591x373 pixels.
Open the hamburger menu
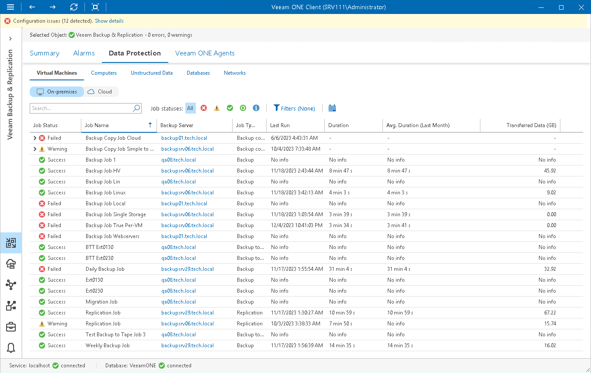(x=10, y=7)
